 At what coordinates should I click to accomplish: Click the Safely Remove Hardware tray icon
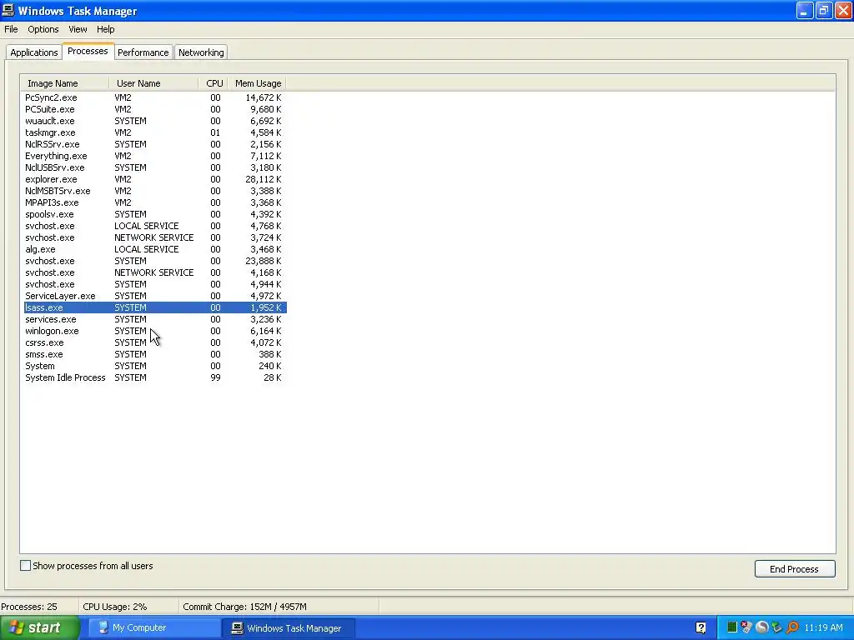click(x=776, y=627)
